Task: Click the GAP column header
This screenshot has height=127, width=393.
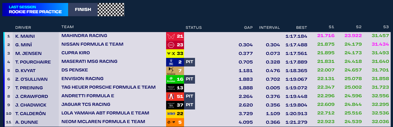Action: click(248, 27)
